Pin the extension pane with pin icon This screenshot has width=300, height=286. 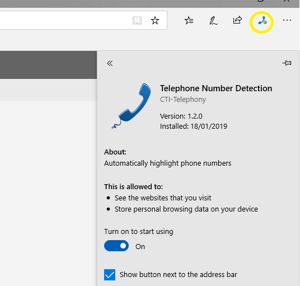287,63
